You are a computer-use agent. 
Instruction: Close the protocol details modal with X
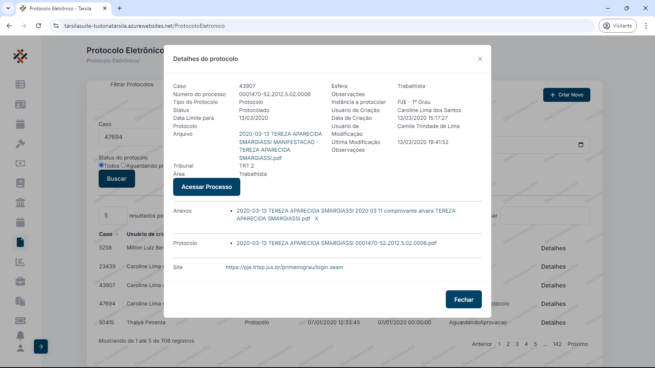(480, 59)
